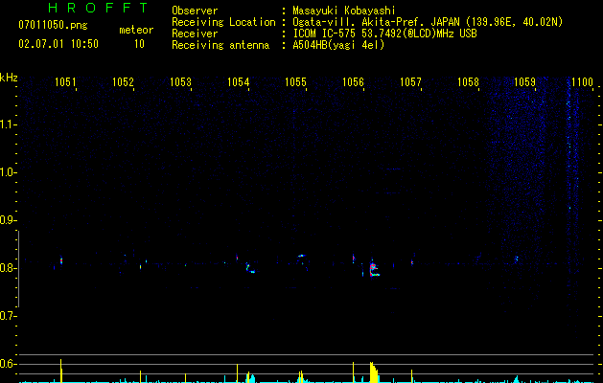
Task: Click the 1054 time axis marker
Action: pyautogui.click(x=238, y=82)
